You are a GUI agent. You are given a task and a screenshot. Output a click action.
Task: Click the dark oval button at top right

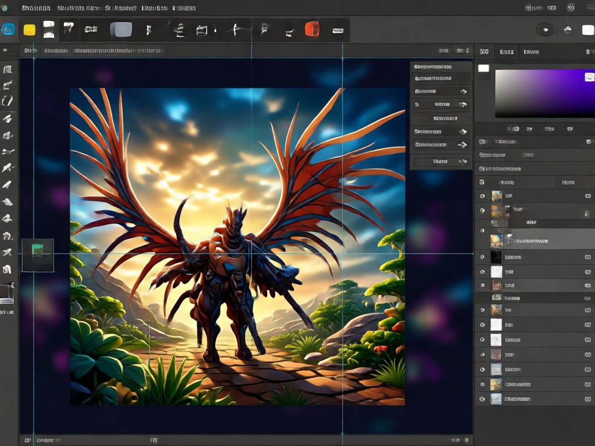[545, 30]
